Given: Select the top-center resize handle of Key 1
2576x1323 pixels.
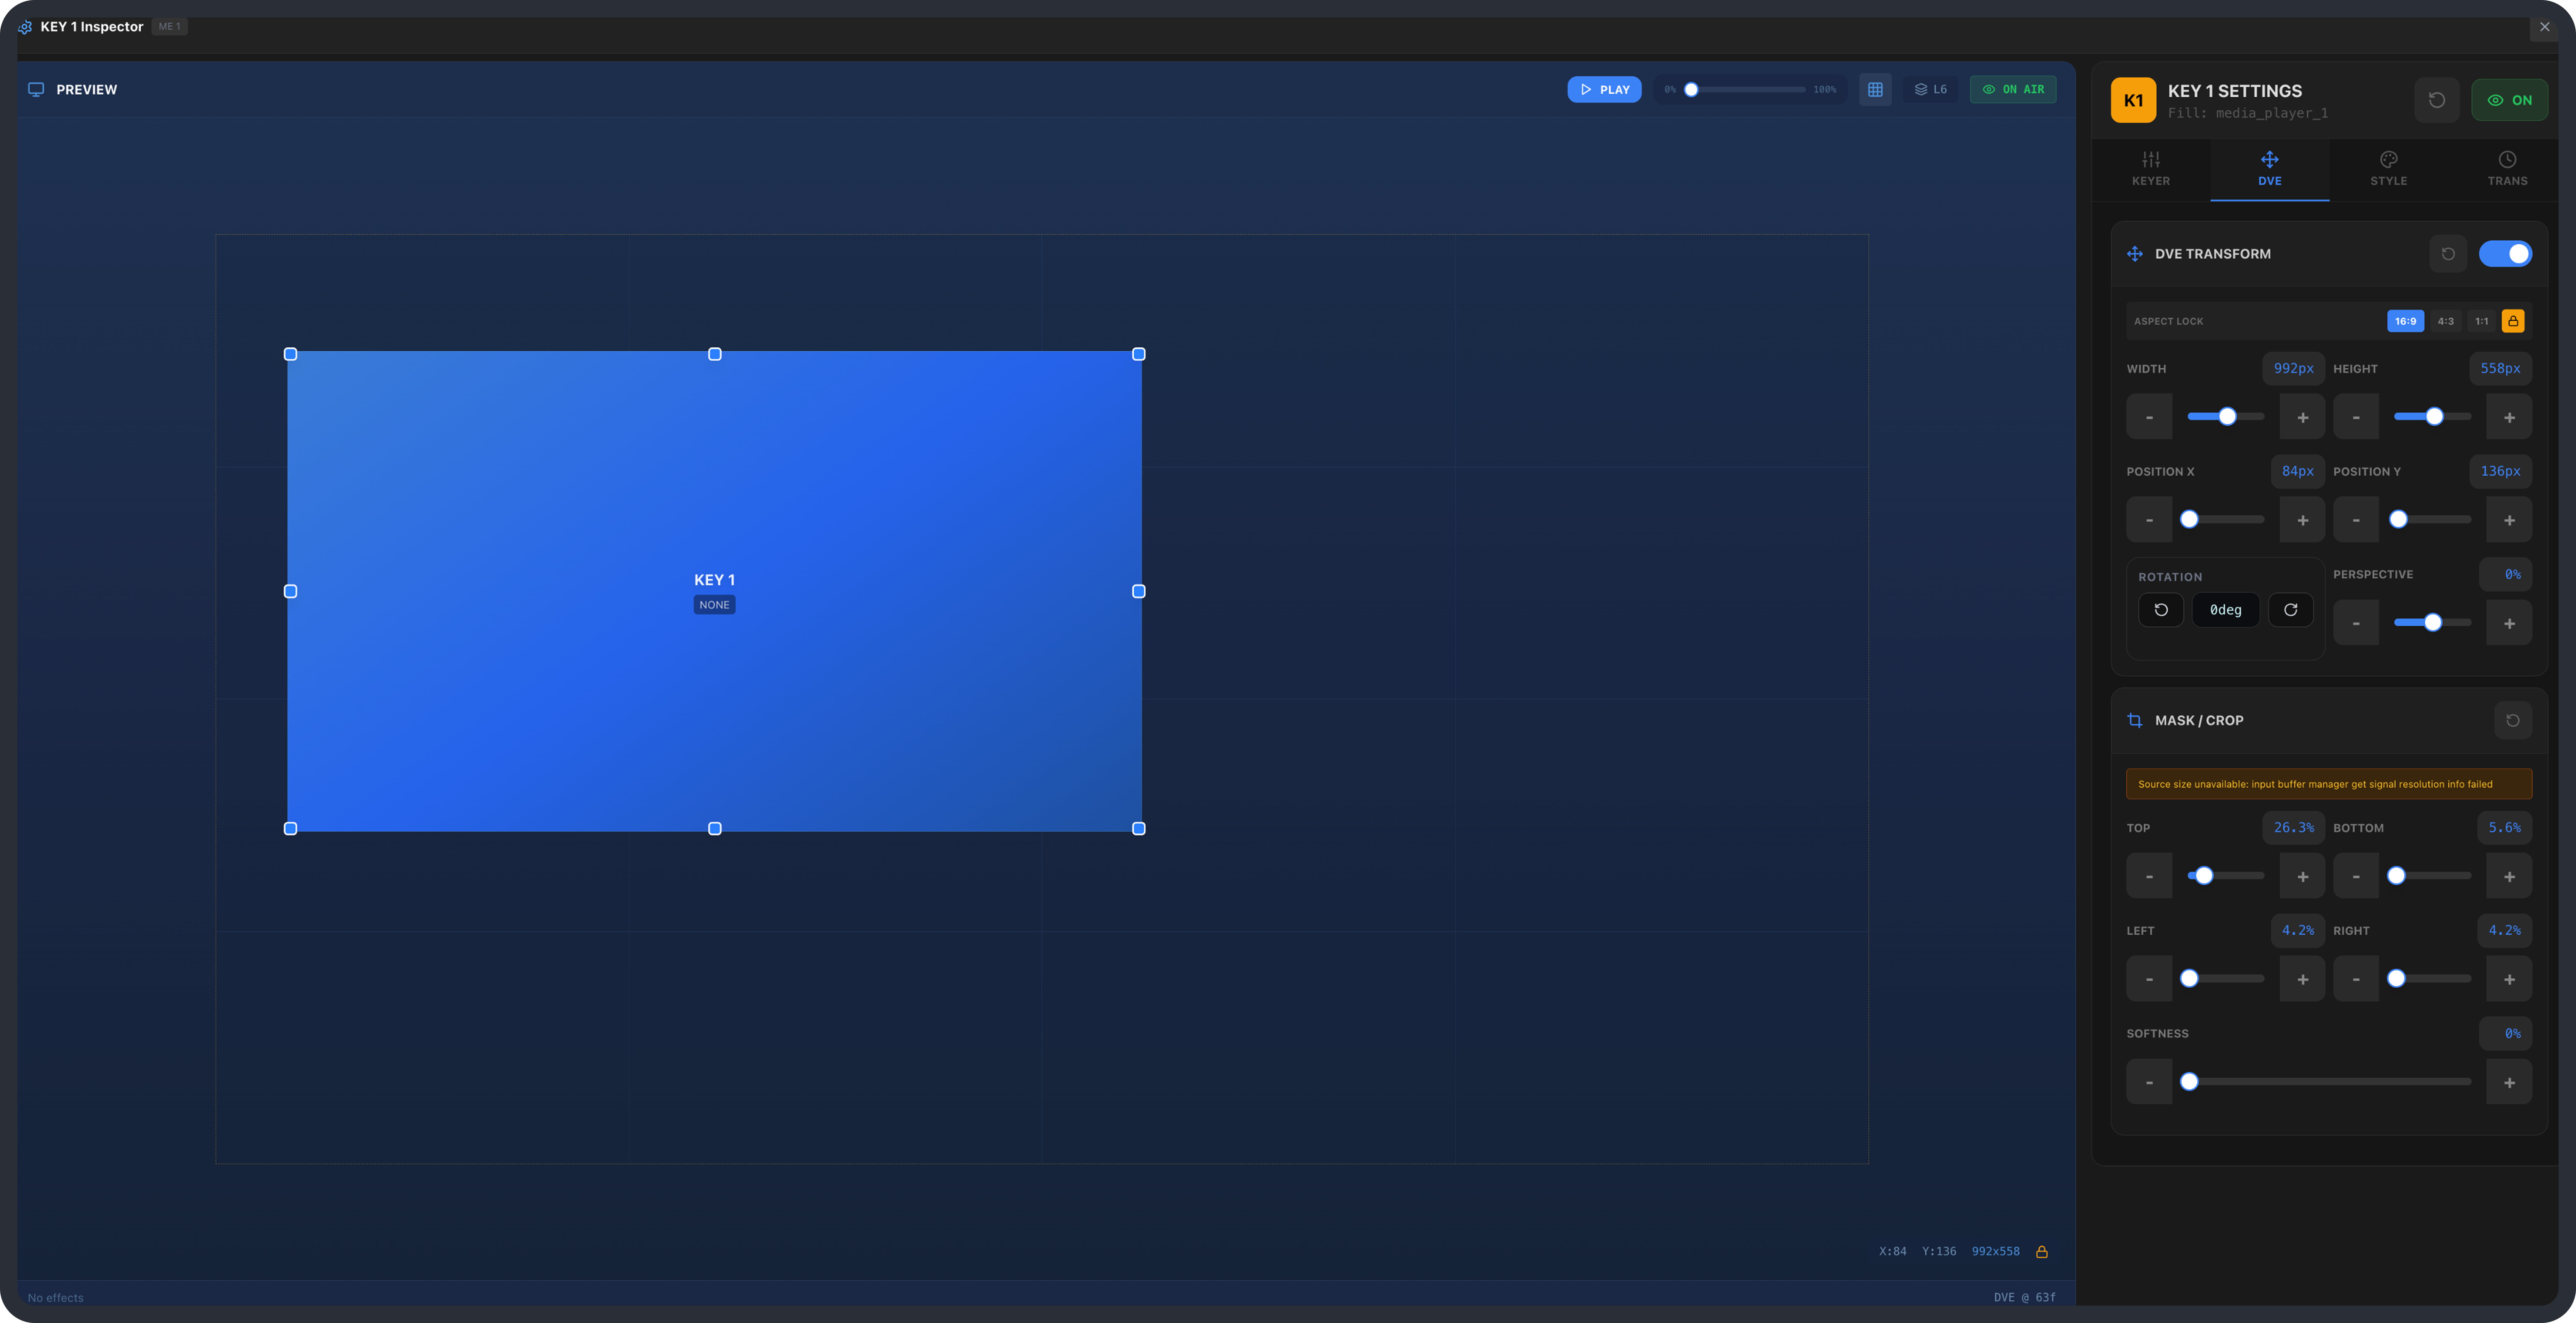Looking at the screenshot, I should click(715, 354).
